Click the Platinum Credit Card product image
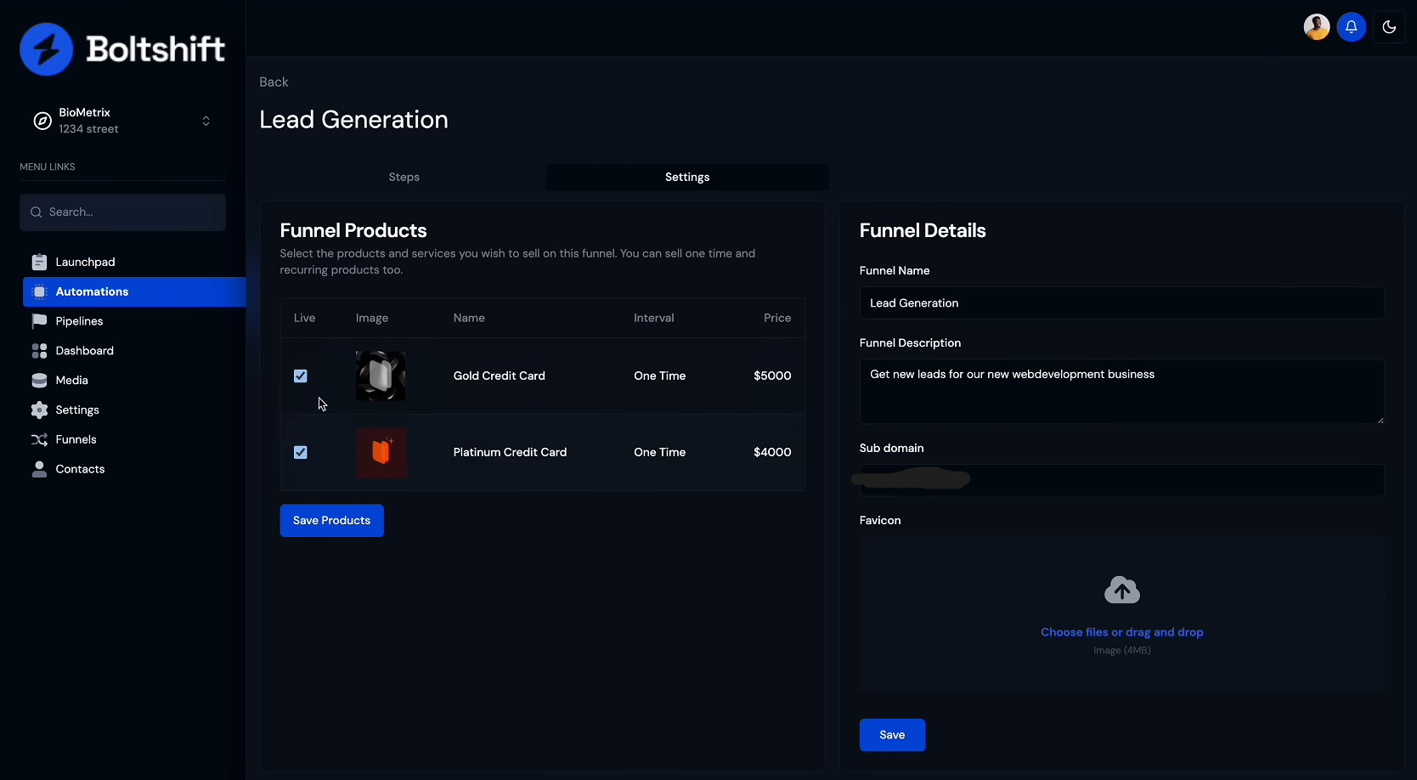Screen dimensions: 1417x780 tap(381, 452)
